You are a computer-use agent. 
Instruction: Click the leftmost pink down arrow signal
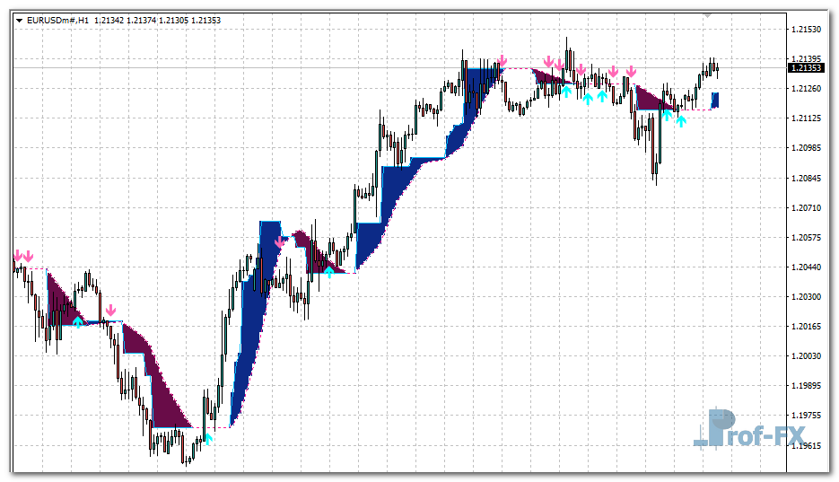tap(18, 256)
